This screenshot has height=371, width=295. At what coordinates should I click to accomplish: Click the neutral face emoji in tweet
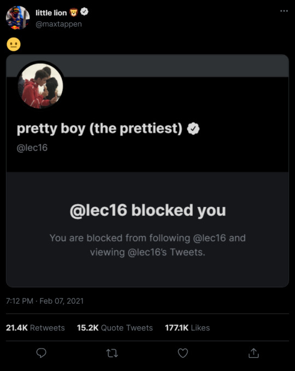pos(14,44)
